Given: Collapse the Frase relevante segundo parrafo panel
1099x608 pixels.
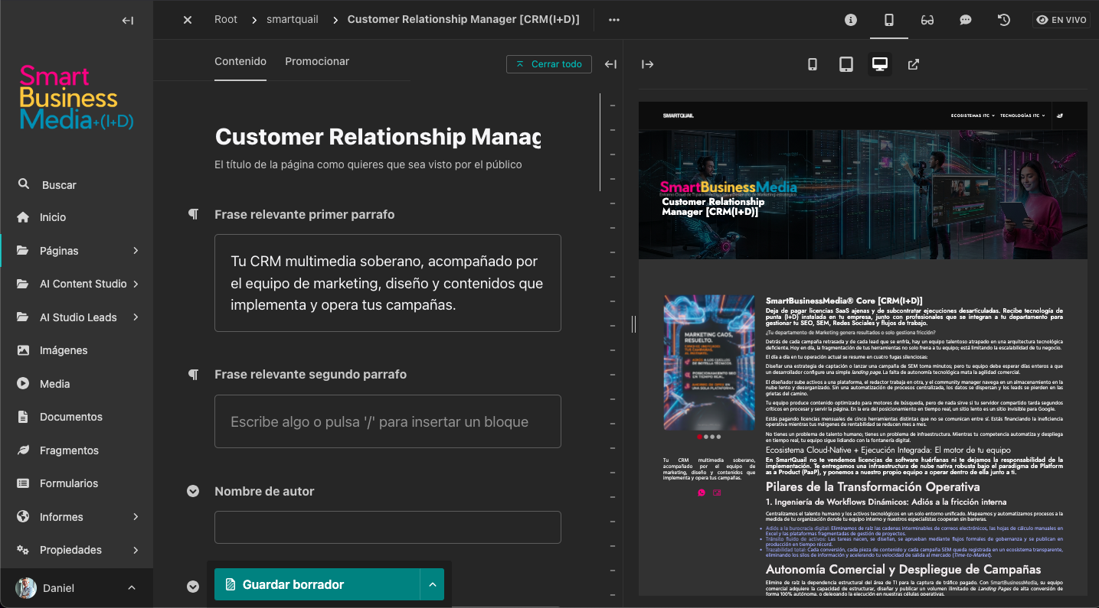Looking at the screenshot, I should pyautogui.click(x=194, y=374).
